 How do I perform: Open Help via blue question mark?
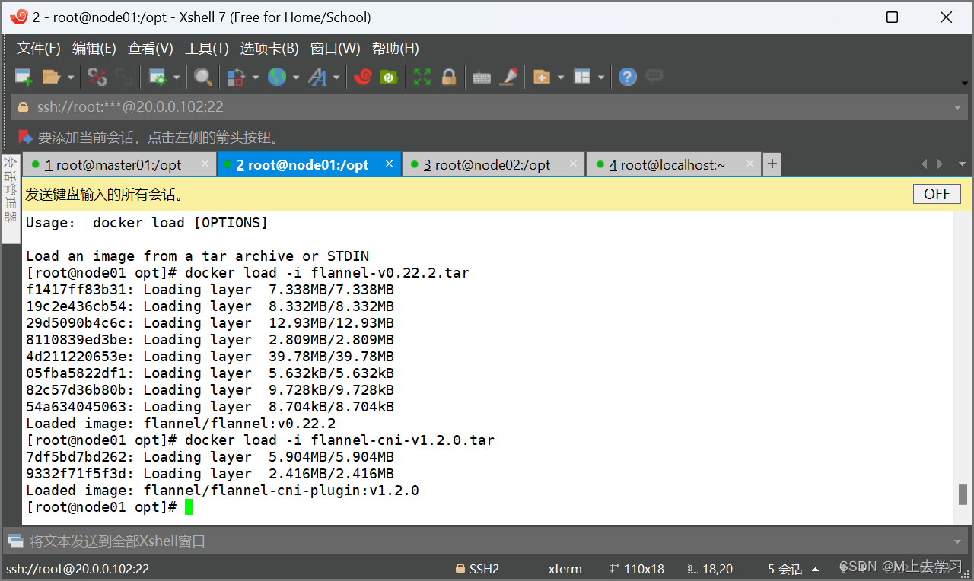pos(627,77)
